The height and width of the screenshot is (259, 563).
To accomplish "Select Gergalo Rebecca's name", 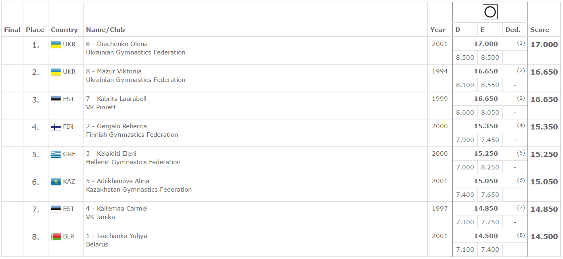I will [121, 126].
